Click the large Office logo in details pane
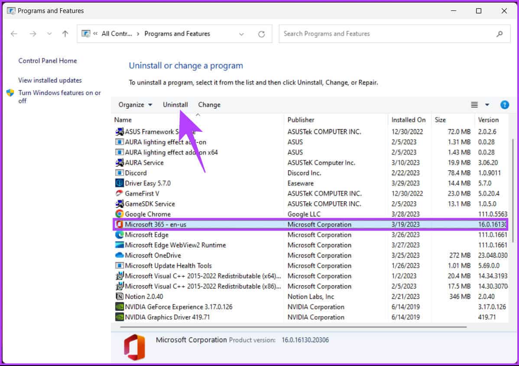Viewport: 519px width, 366px height. (x=134, y=347)
